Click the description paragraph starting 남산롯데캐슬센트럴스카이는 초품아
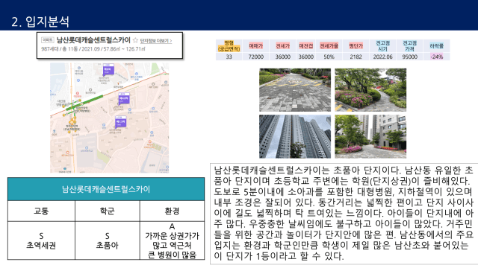This screenshot has height=268, width=478. pyautogui.click(x=344, y=213)
